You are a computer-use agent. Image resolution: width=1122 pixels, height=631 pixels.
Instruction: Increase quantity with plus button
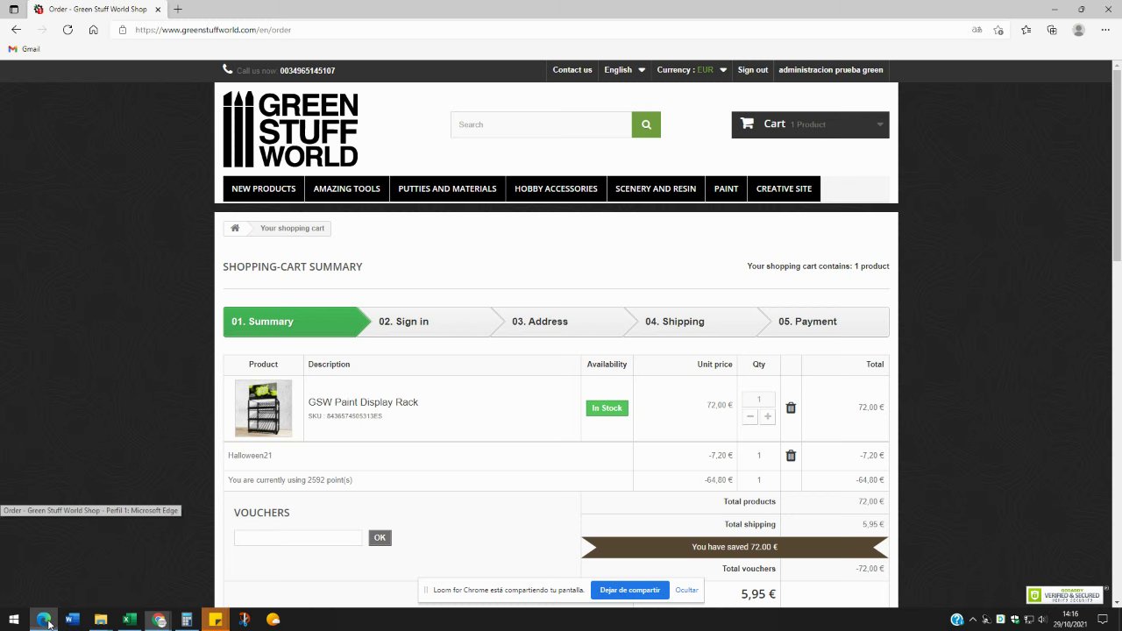[x=768, y=417]
